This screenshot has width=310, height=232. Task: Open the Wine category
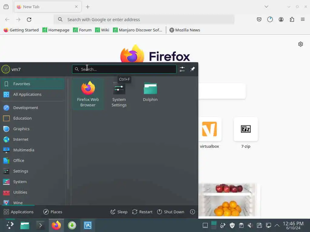coord(32,203)
